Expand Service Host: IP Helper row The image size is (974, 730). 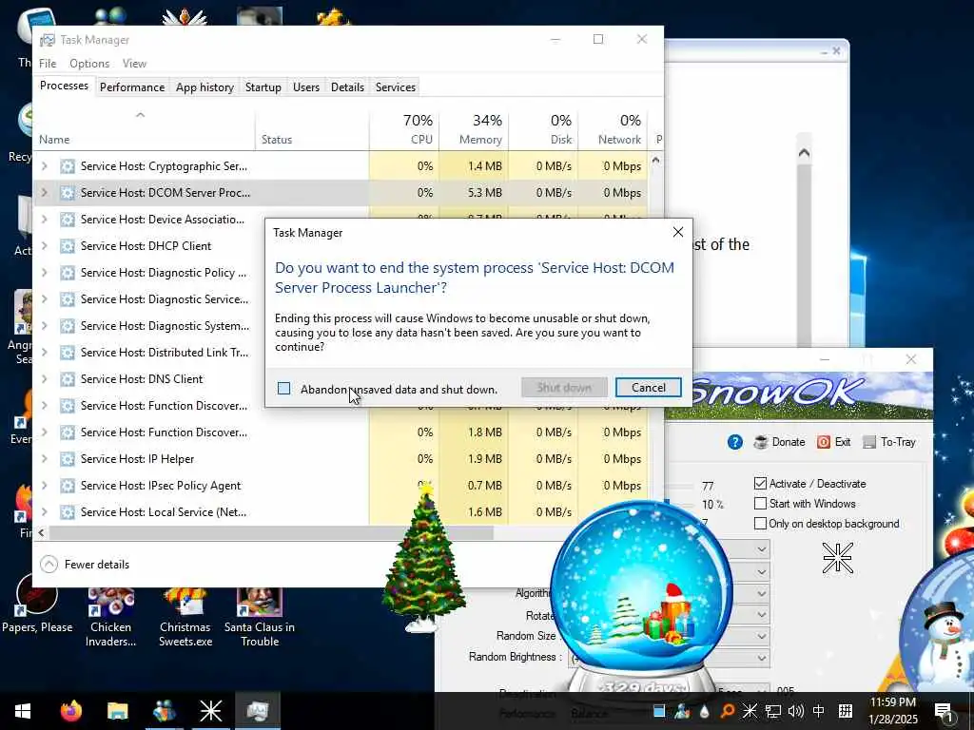pyautogui.click(x=44, y=459)
